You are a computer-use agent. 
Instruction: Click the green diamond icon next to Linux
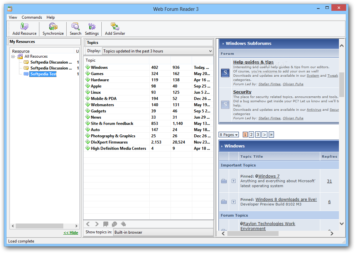tap(88, 92)
